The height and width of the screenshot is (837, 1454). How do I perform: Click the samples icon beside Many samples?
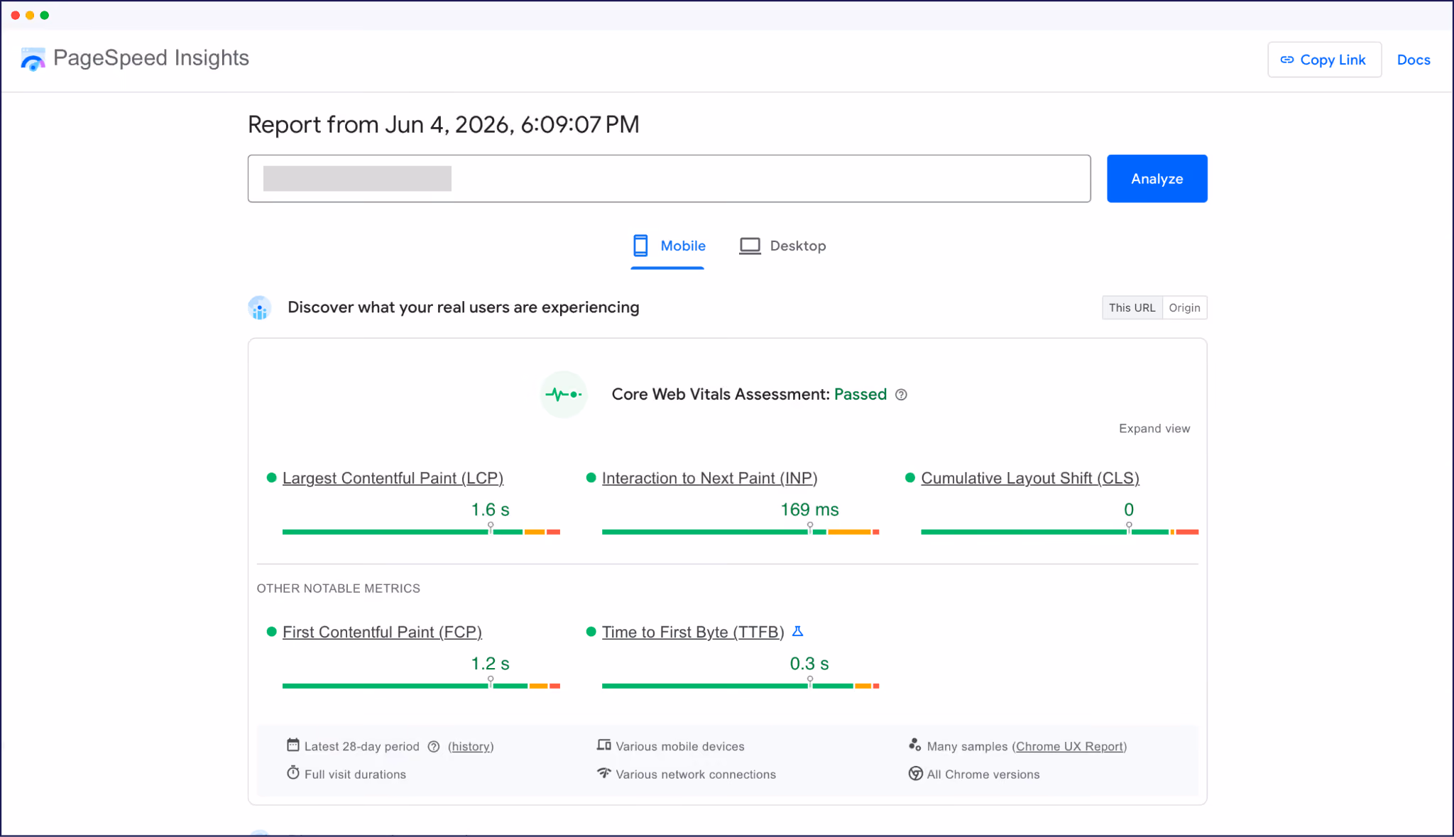pos(915,745)
